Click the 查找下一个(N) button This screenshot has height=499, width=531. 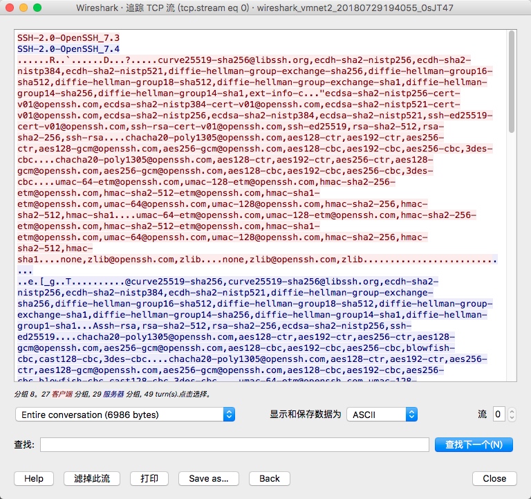474,444
